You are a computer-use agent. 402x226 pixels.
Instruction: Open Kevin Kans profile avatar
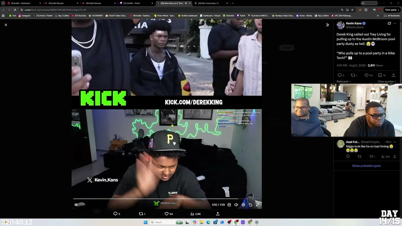340,25
